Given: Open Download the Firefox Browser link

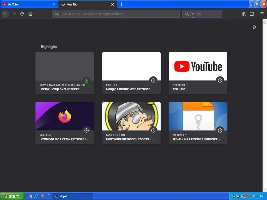Looking at the screenshot, I should [64, 139].
